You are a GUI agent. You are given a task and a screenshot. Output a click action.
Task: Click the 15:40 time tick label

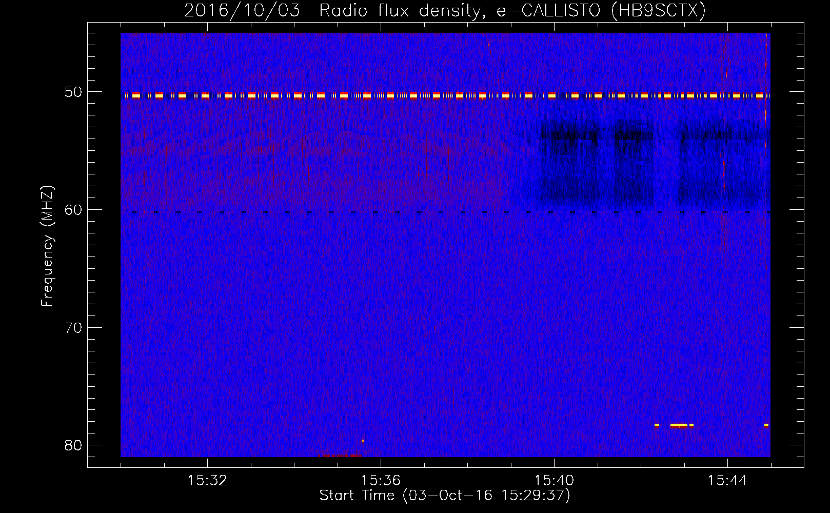pyautogui.click(x=554, y=481)
